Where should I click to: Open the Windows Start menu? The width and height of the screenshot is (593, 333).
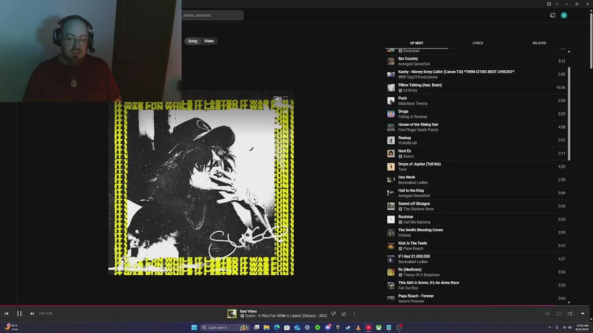click(194, 327)
